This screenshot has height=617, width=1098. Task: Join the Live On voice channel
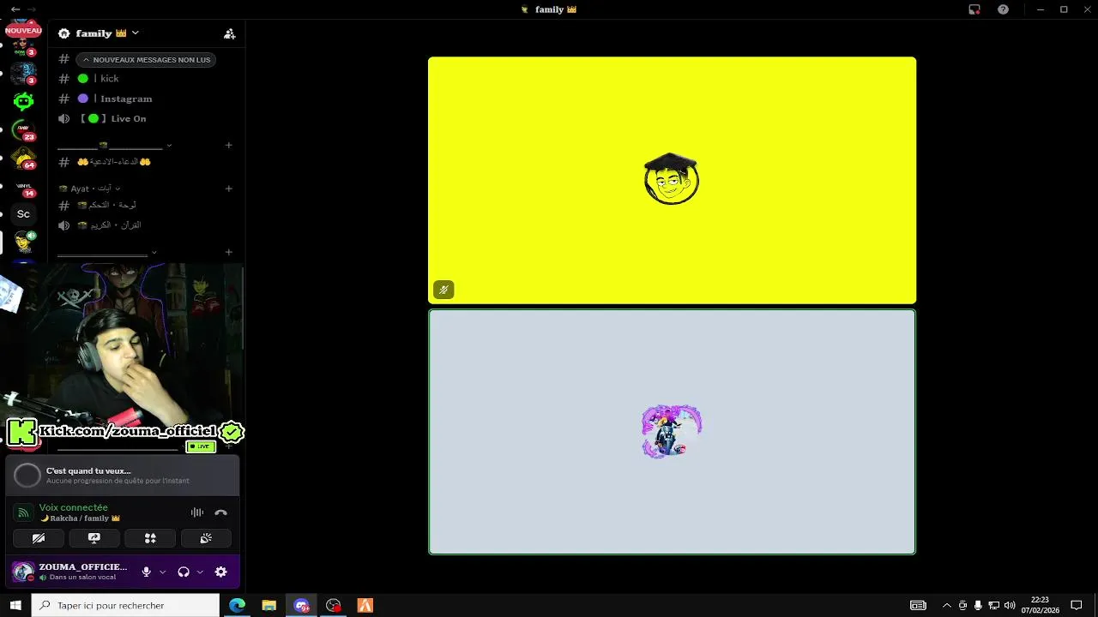pos(144,118)
